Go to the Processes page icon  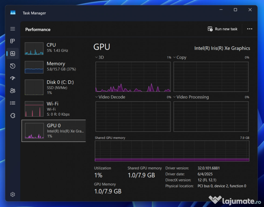pos(13,41)
